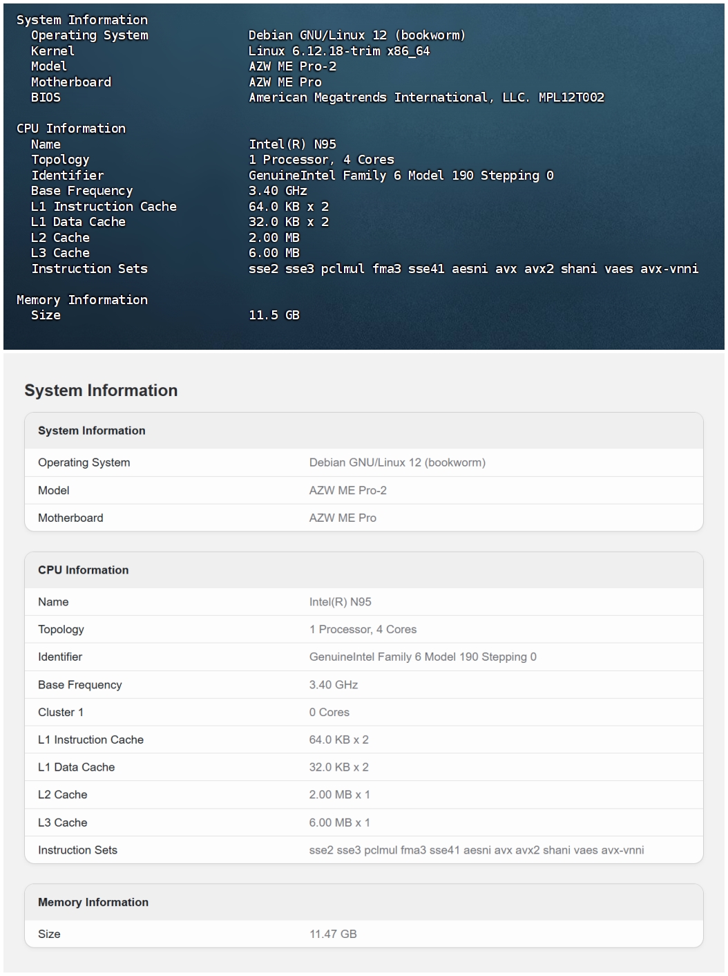Select the 3.40 GHz value in the terminal
Viewport: 728px width, 976px height.
(x=278, y=191)
